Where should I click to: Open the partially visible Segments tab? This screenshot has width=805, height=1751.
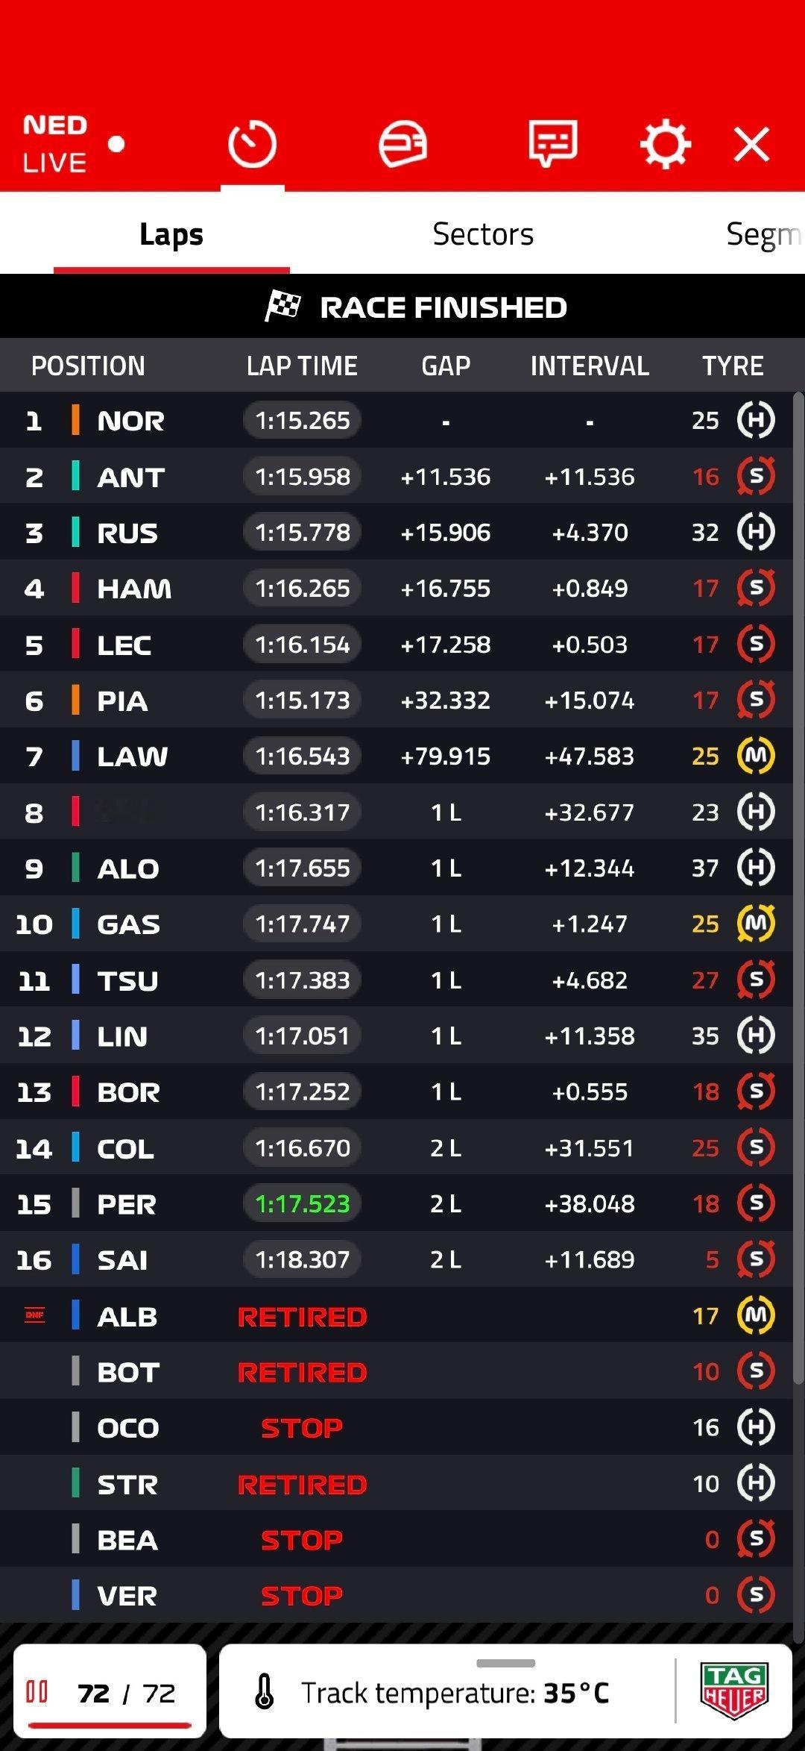(764, 234)
